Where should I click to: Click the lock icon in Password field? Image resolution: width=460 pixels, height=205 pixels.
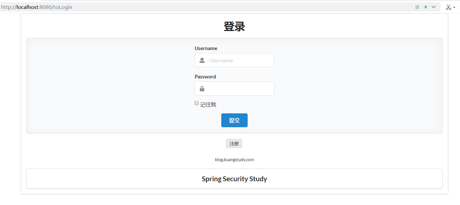[x=202, y=89]
